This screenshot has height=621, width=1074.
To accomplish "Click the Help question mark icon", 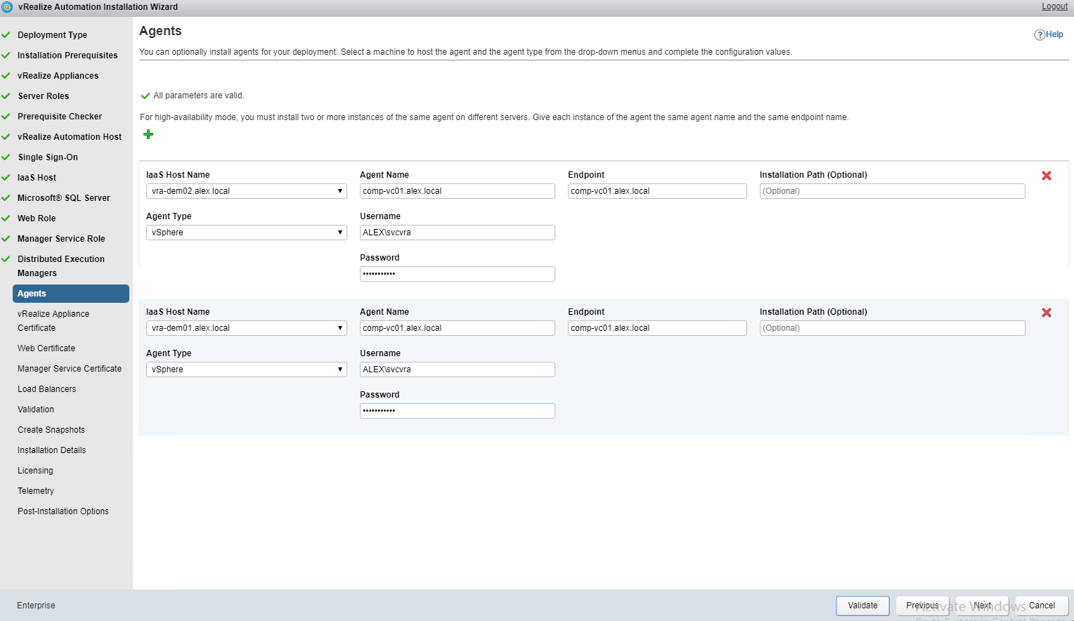I will pyautogui.click(x=1040, y=35).
